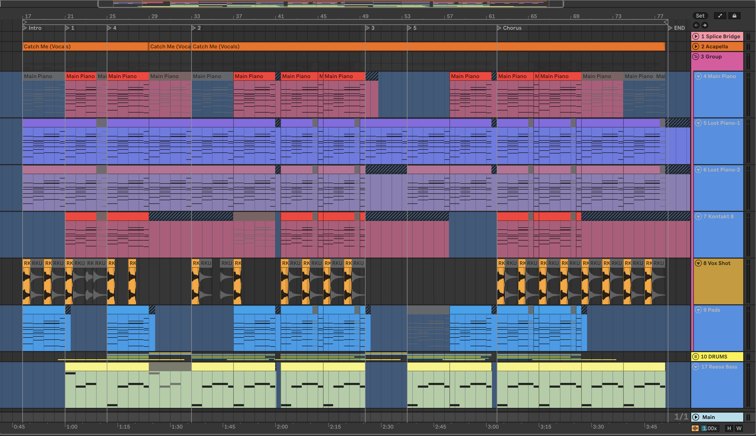Image resolution: width=756 pixels, height=436 pixels.
Task: Jump to the next locator arrow
Action: [705, 25]
